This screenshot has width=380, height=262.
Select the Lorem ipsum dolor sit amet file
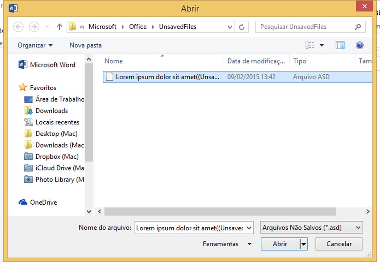click(237, 77)
